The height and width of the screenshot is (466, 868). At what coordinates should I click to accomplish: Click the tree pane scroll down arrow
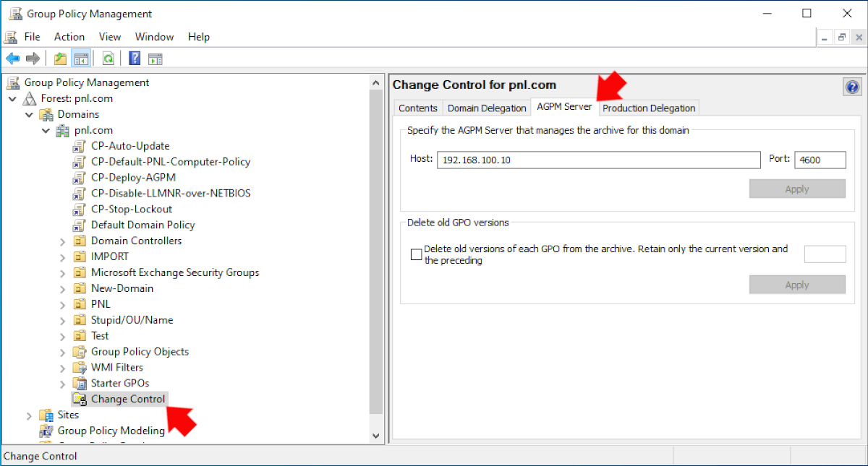(x=375, y=436)
